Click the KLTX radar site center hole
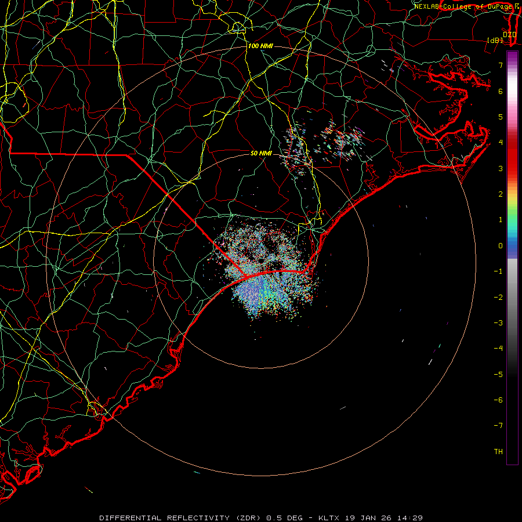Image resolution: width=522 pixels, height=522 pixels. click(261, 260)
